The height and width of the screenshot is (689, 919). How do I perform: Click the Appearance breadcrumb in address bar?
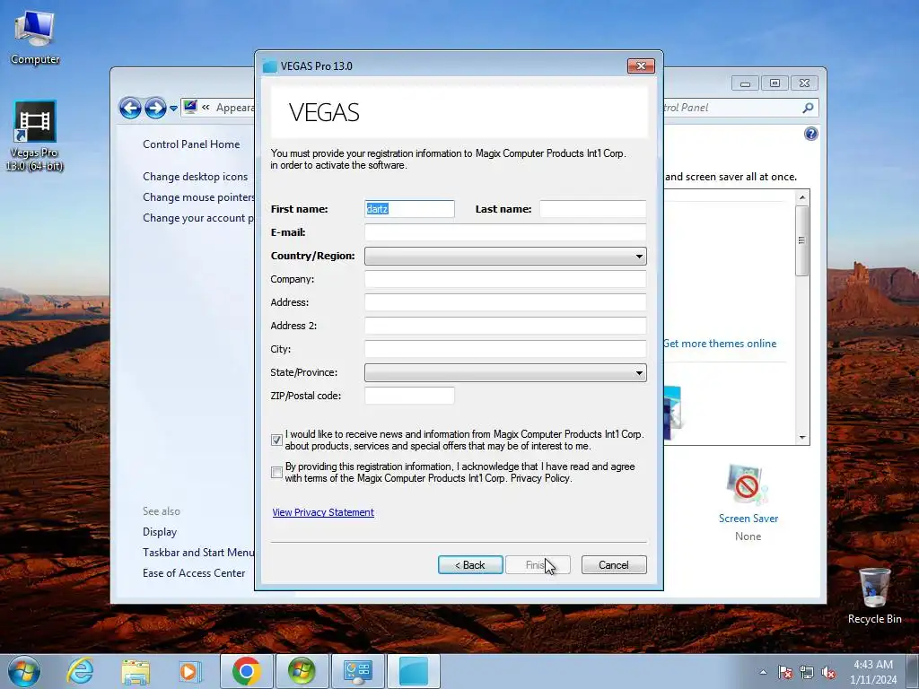click(x=235, y=108)
